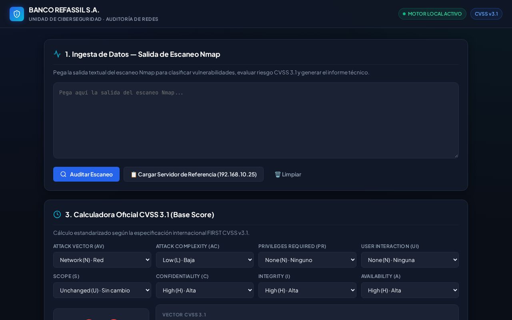Viewport: 512px width, 320px height.
Task: Click 'UNIDAD DE CIBERSEGURIDAD · AUDITORÍA DE REDES' subtitle
Action: (94, 19)
